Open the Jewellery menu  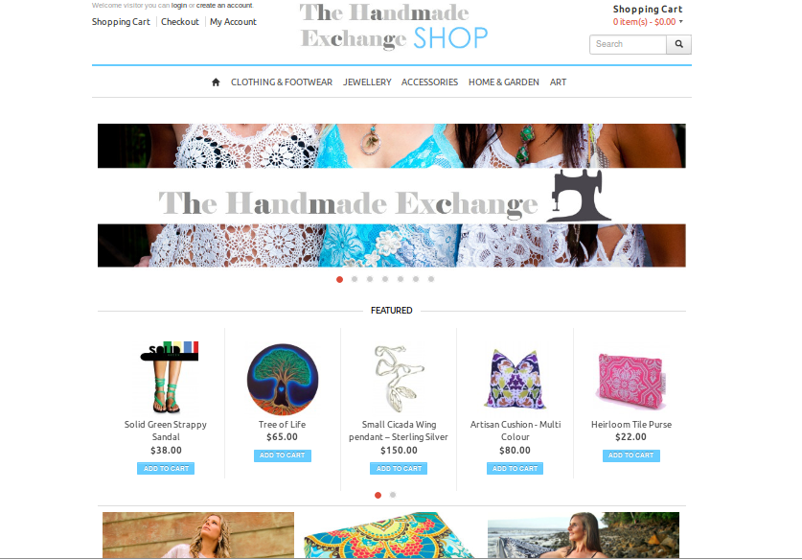[x=367, y=82]
